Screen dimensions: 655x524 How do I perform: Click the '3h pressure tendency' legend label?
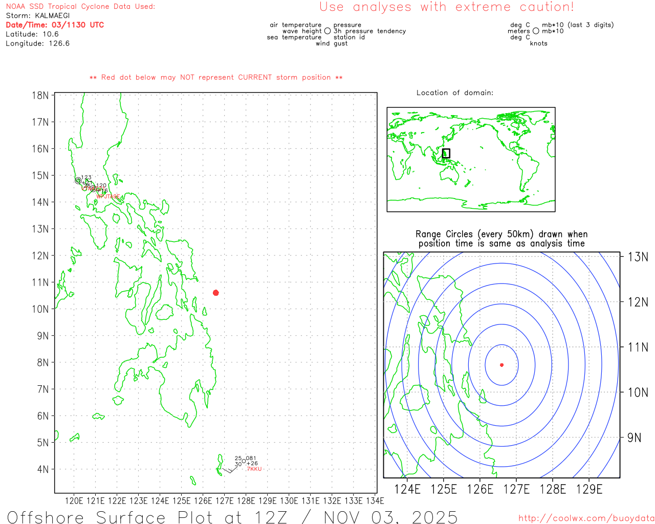tap(369, 31)
